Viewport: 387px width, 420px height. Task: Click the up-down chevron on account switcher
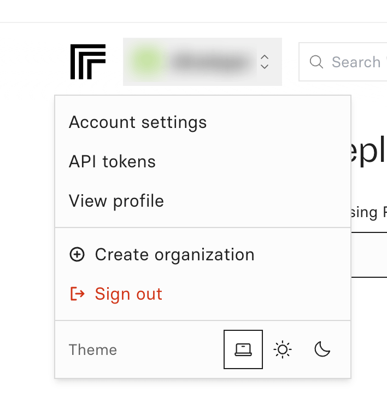click(265, 62)
